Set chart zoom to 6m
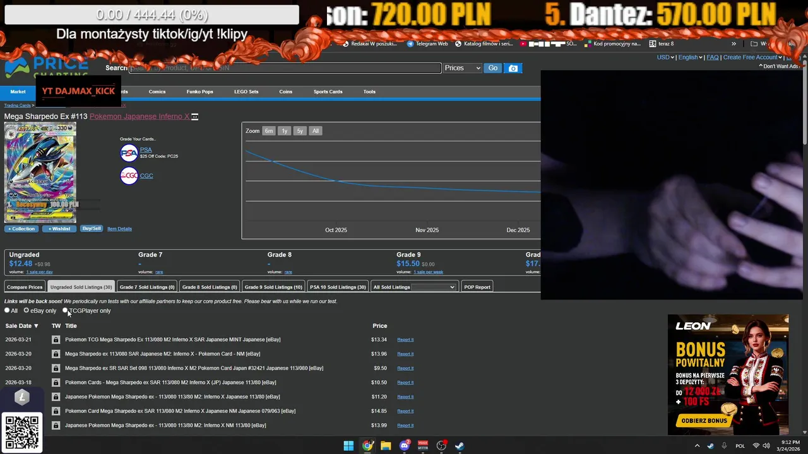The image size is (808, 454). (269, 131)
